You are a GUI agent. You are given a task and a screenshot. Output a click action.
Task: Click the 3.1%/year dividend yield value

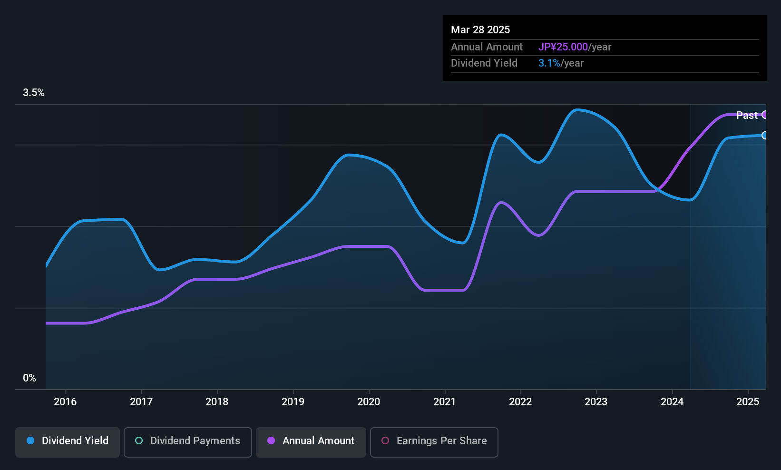pyautogui.click(x=561, y=63)
